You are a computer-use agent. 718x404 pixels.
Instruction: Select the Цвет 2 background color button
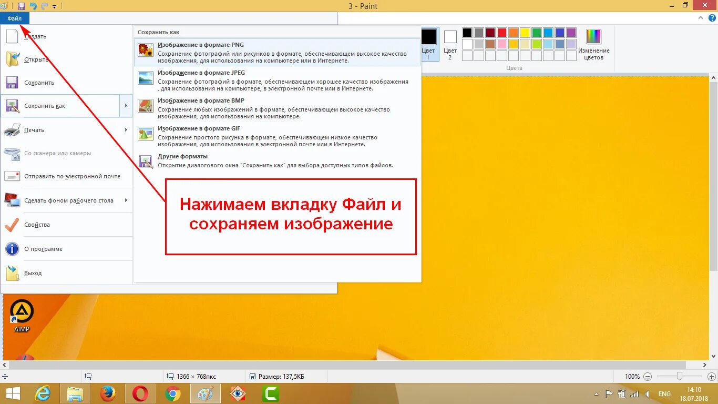tap(450, 44)
